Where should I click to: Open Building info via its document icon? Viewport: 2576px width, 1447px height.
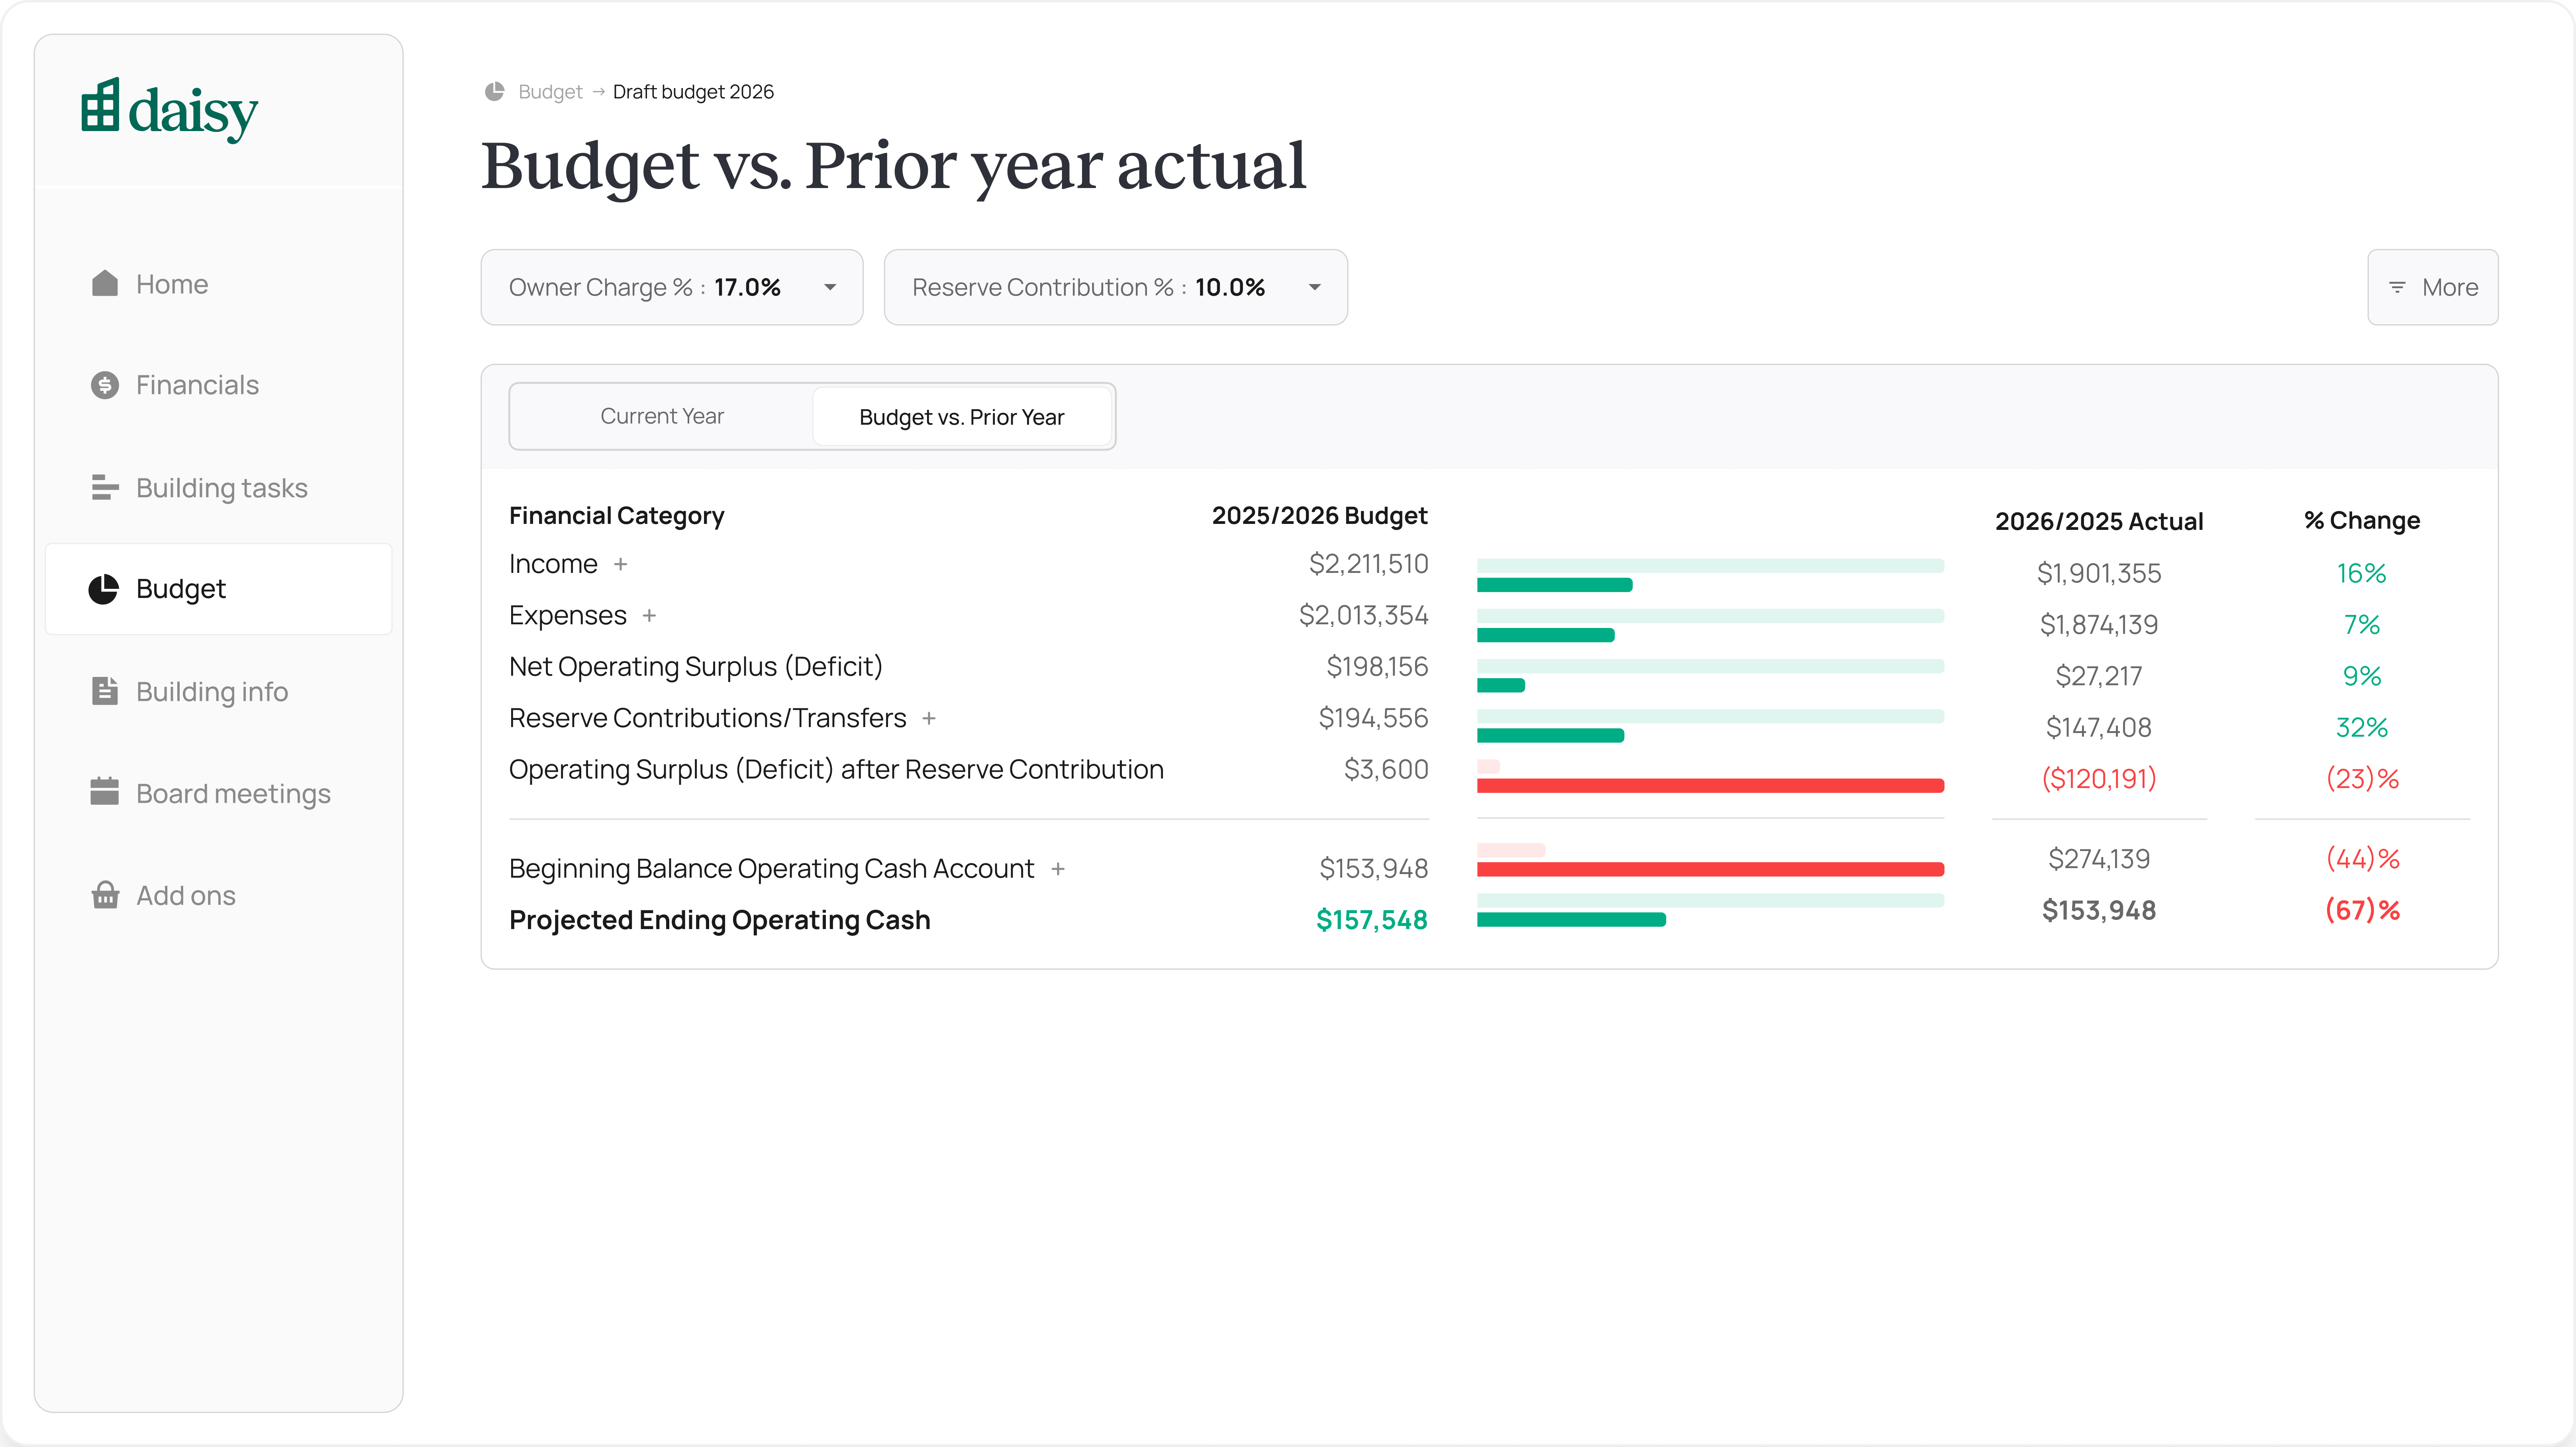point(105,691)
